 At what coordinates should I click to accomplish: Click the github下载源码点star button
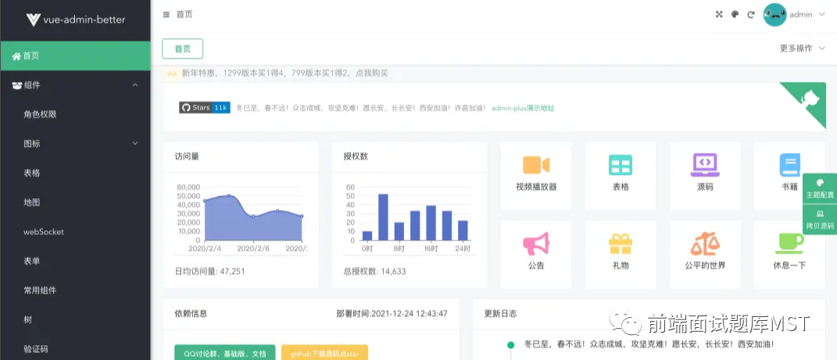324,354
